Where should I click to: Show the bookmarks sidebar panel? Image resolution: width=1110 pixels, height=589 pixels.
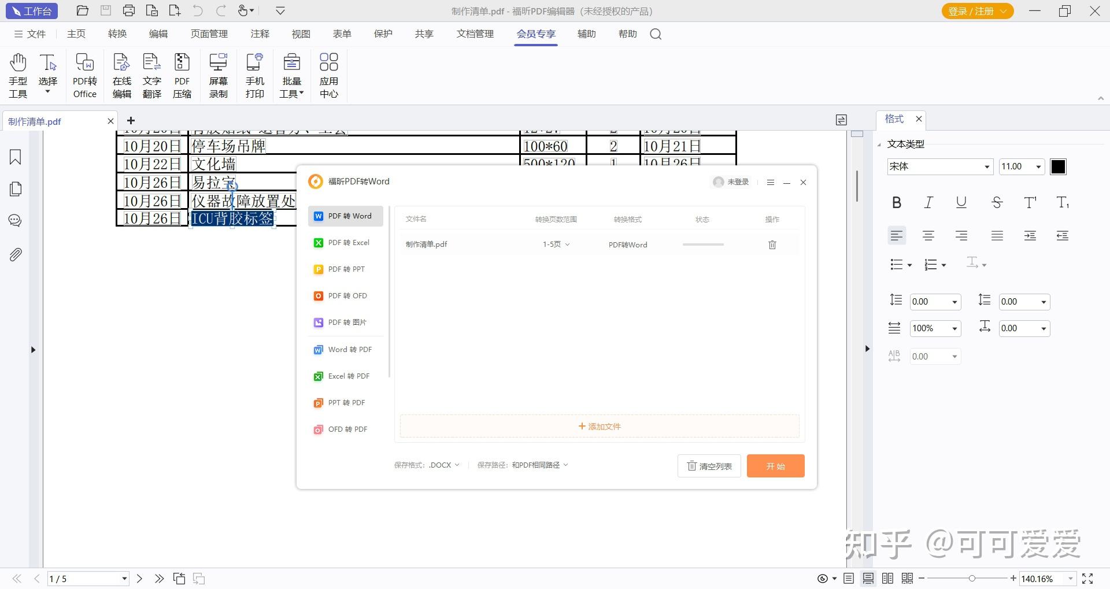[16, 157]
